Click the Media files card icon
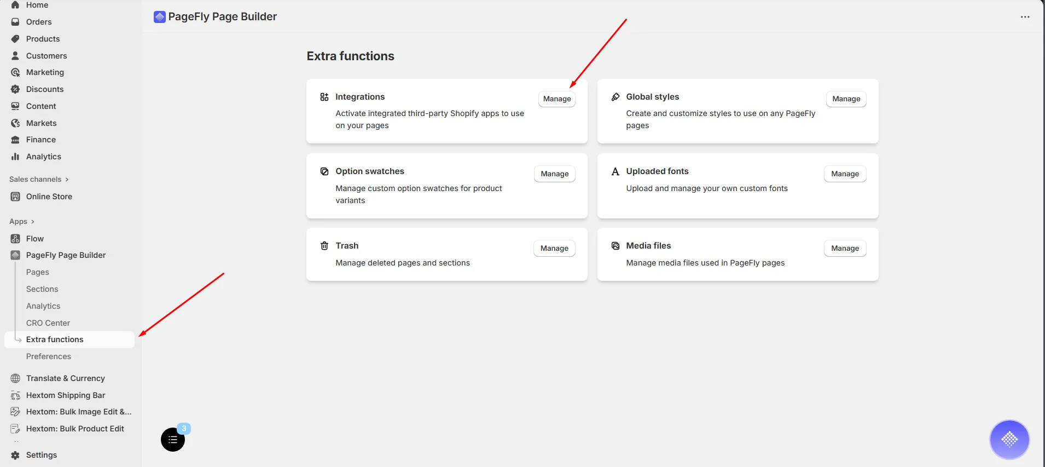 [616, 246]
